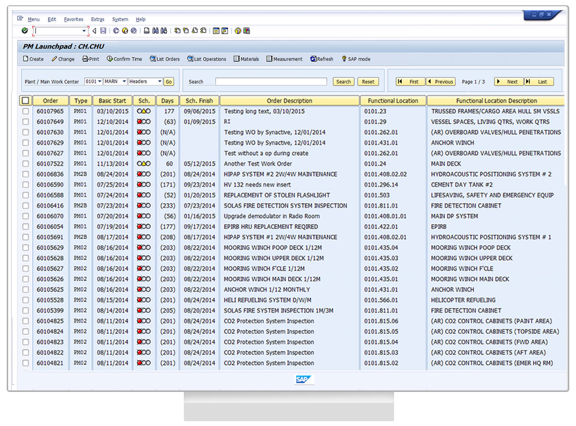Open the Extras menu

coord(97,19)
